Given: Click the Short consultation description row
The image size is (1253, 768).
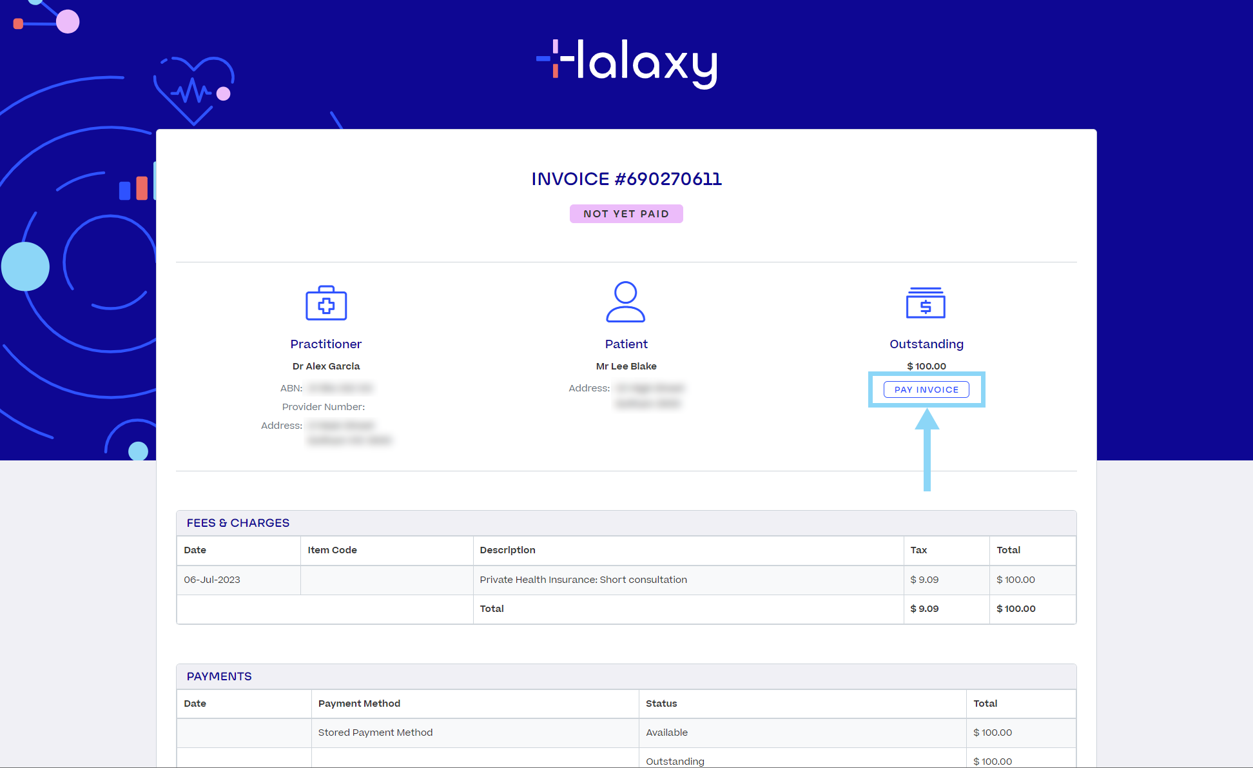Looking at the screenshot, I should [583, 580].
